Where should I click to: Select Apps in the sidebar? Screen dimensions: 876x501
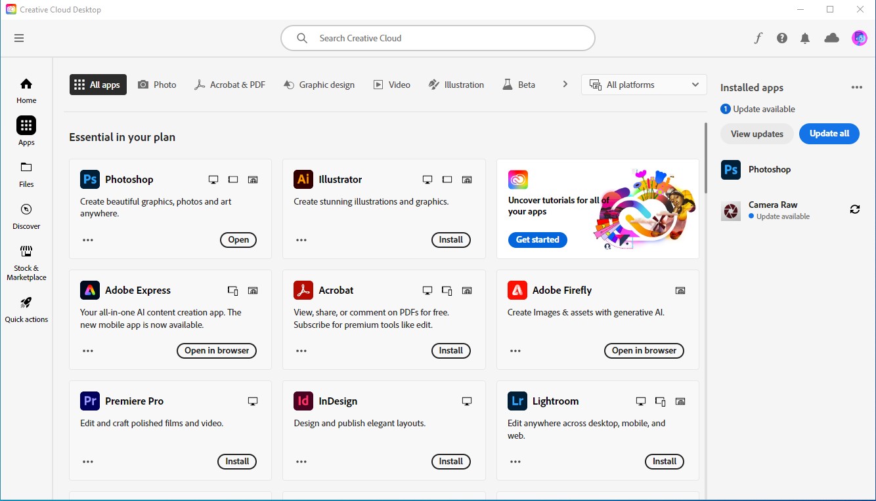(26, 131)
